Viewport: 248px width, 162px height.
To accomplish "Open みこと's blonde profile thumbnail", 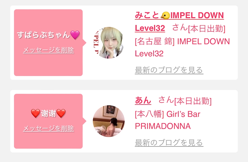I will coord(109,43).
